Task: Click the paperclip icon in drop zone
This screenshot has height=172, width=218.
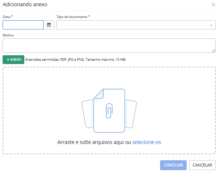Action: pos(109,110)
